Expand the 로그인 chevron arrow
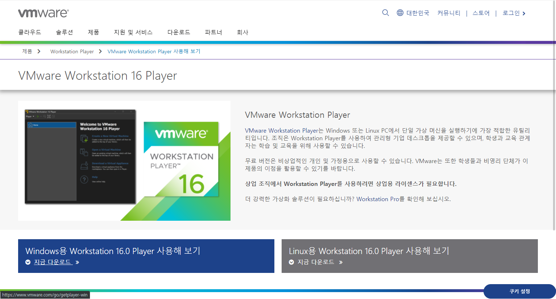Screen dimensions: 556x299 pyautogui.click(x=524, y=13)
